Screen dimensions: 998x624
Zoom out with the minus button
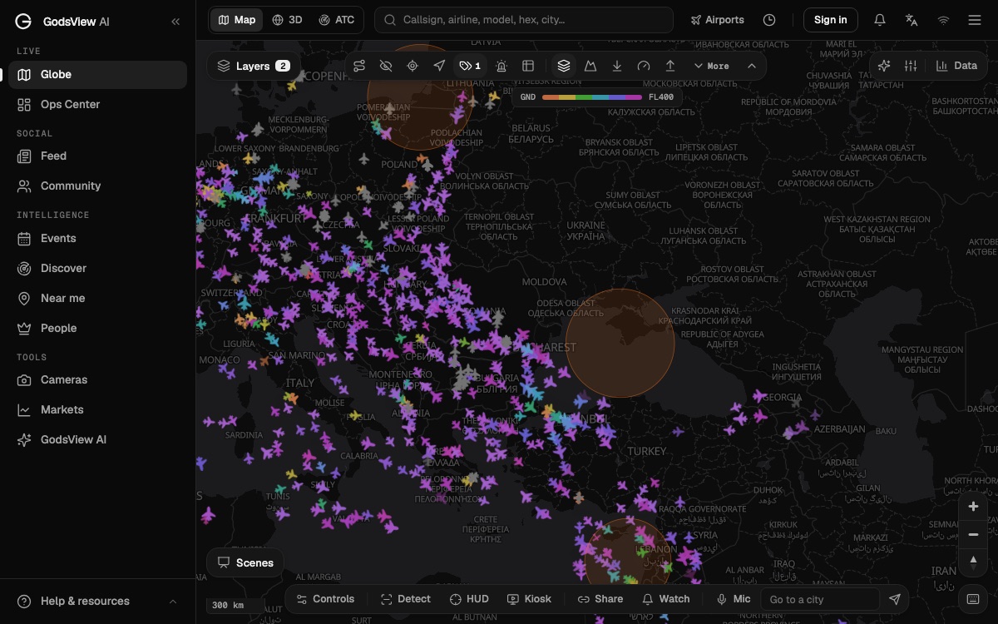pyautogui.click(x=973, y=534)
